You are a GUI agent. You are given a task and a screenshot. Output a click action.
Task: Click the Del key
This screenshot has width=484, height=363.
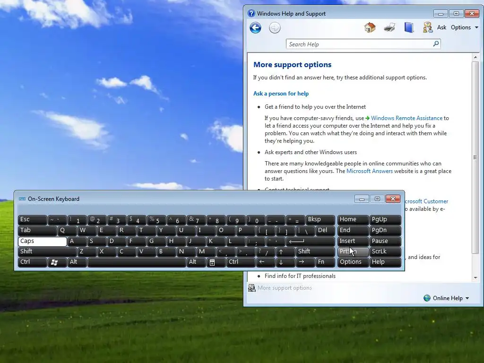click(325, 231)
